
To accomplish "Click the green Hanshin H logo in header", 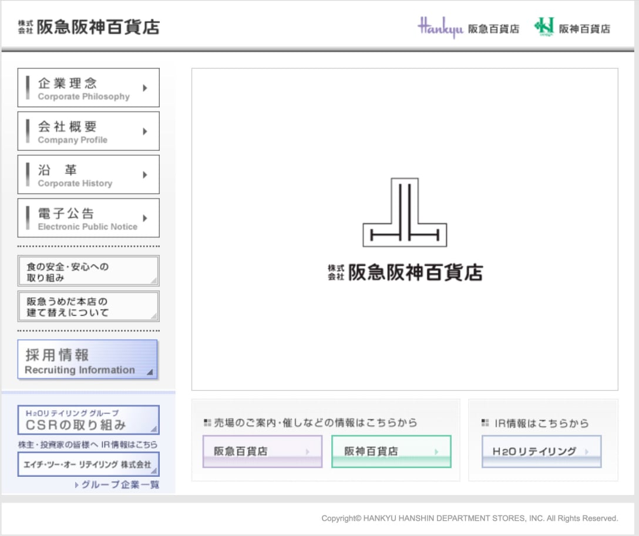I will 544,27.
